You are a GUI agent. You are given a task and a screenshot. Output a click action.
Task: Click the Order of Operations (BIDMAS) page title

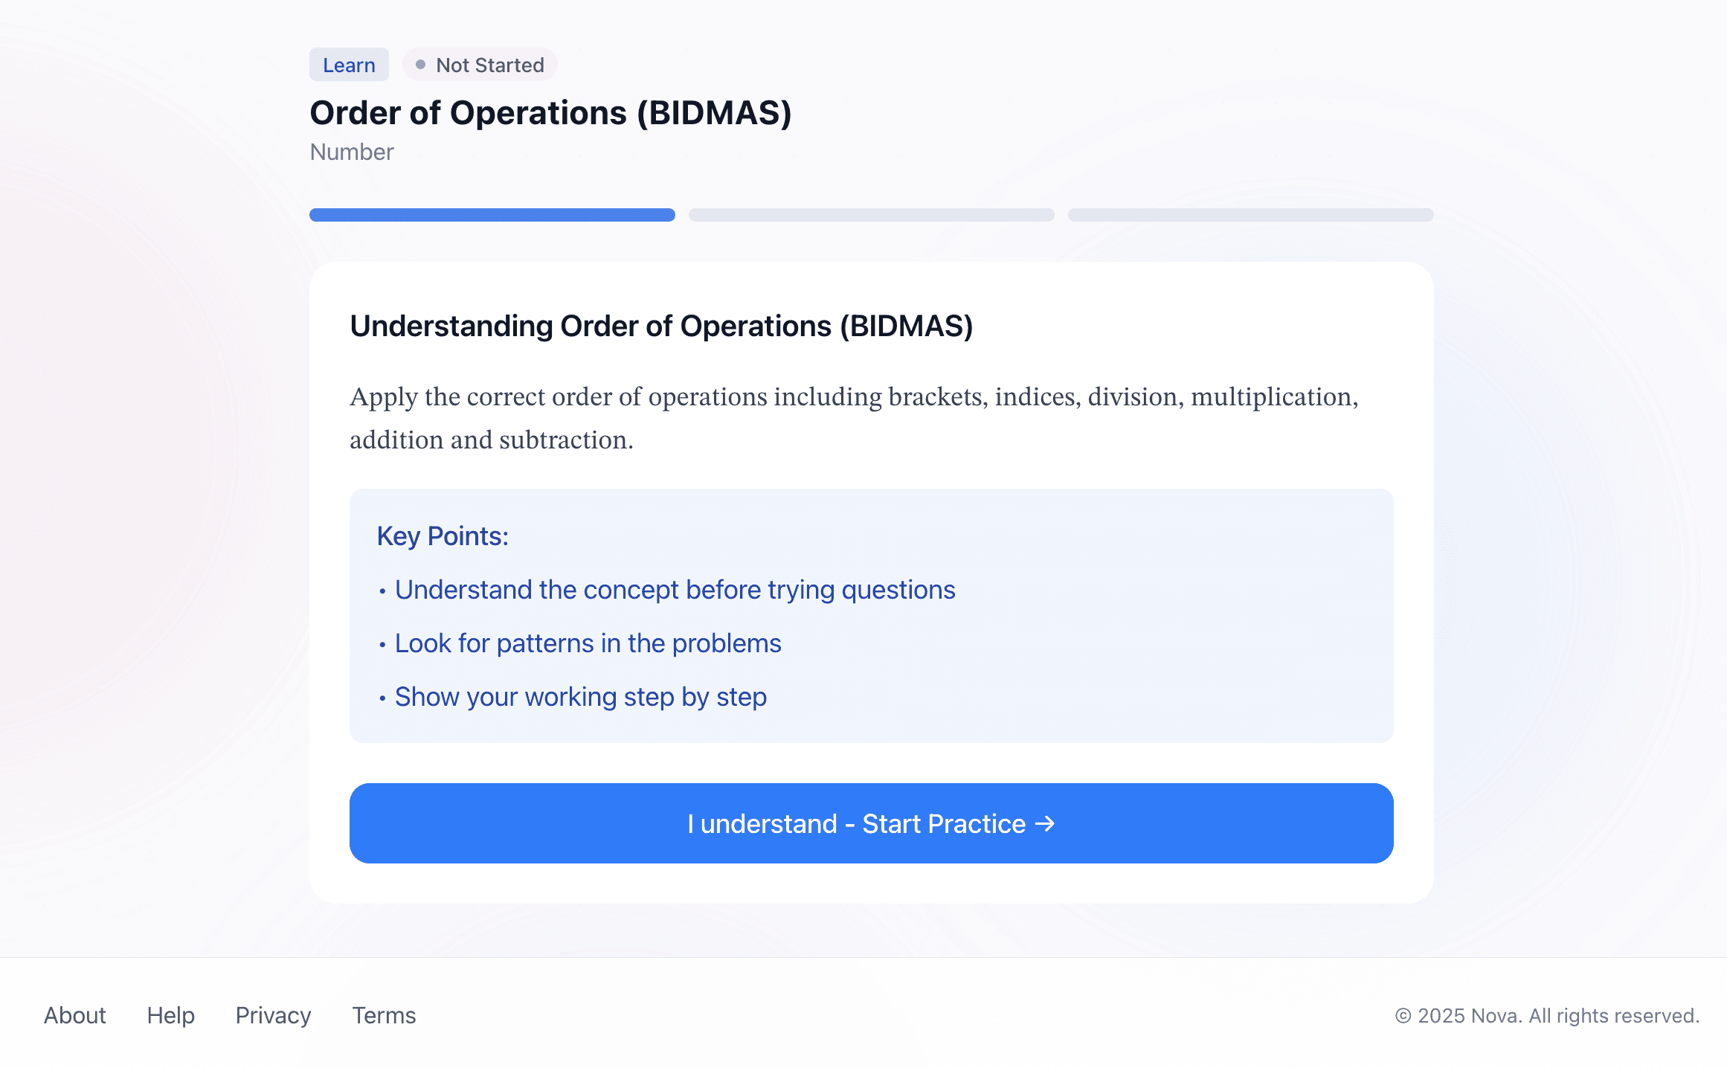550,113
